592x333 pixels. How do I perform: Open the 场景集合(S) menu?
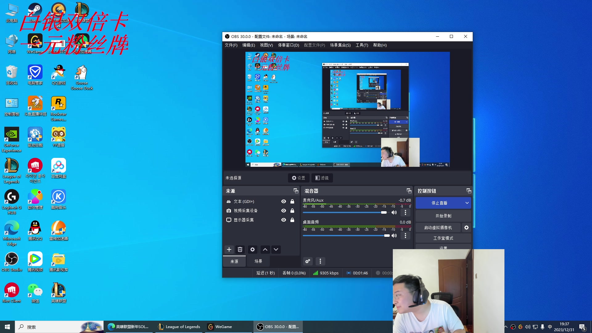[340, 45]
